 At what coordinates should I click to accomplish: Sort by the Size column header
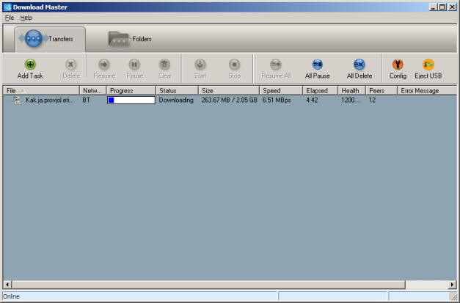[x=229, y=91]
